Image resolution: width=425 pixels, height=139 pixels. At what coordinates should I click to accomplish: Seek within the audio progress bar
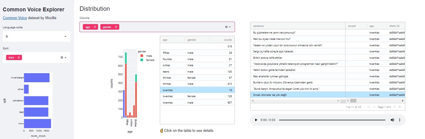332,120
